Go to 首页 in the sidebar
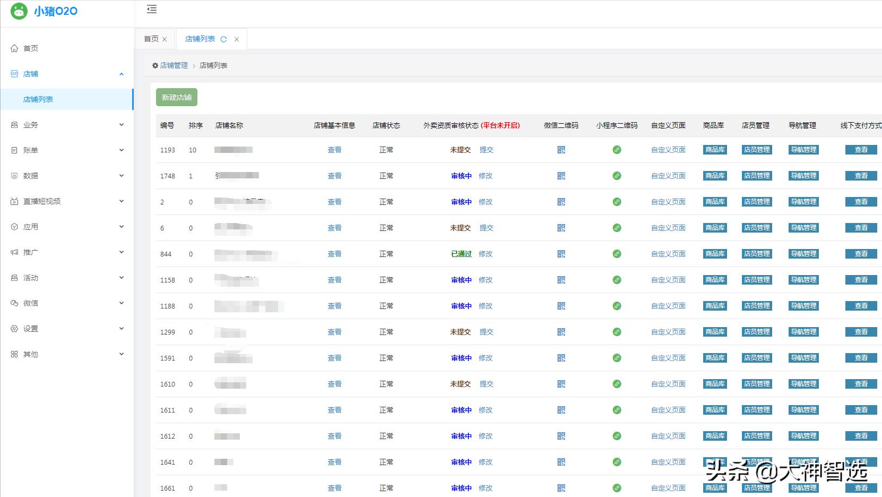This screenshot has width=882, height=497. click(31, 48)
